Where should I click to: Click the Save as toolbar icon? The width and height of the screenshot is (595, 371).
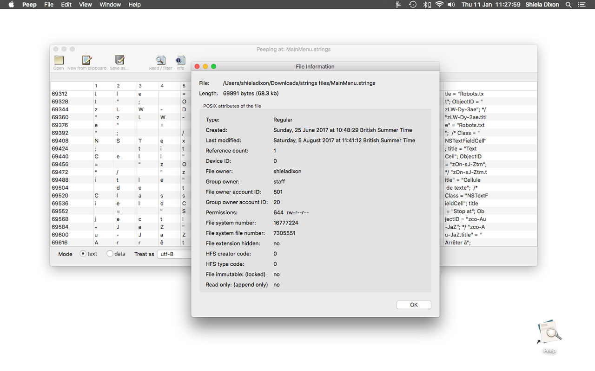(119, 60)
